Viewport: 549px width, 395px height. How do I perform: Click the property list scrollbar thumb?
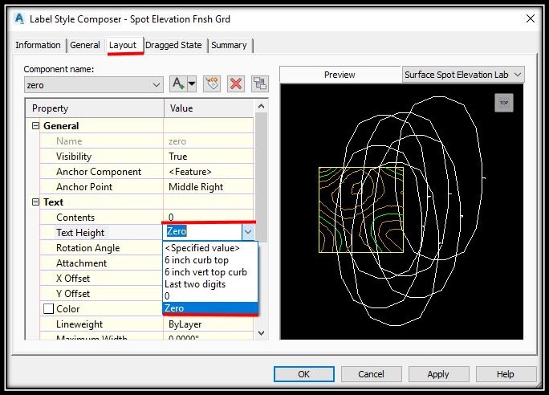(x=261, y=177)
